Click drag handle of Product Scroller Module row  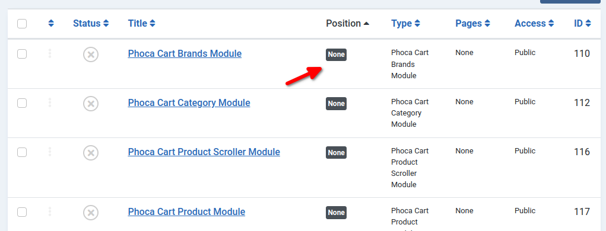click(50, 152)
